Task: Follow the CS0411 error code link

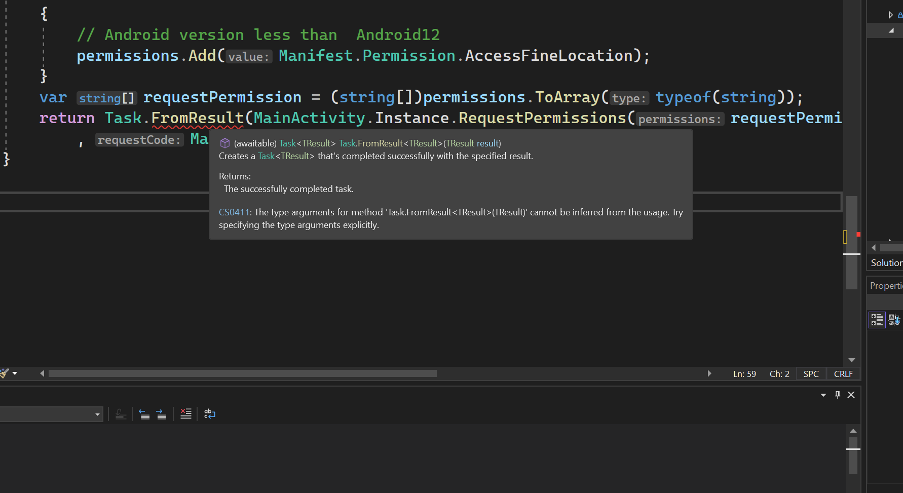Action: [234, 212]
